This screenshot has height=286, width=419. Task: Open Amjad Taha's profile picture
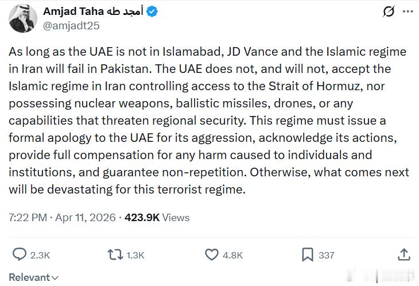(23, 18)
